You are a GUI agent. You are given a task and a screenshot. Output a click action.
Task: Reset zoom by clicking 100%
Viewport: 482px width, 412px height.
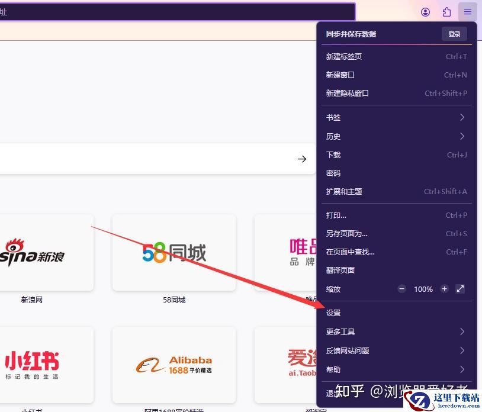[423, 289]
